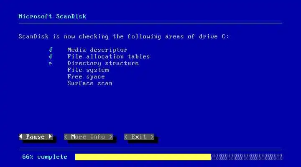The image size is (301, 167).
Task: Click the "File allocation tables" item
Action: (109, 56)
